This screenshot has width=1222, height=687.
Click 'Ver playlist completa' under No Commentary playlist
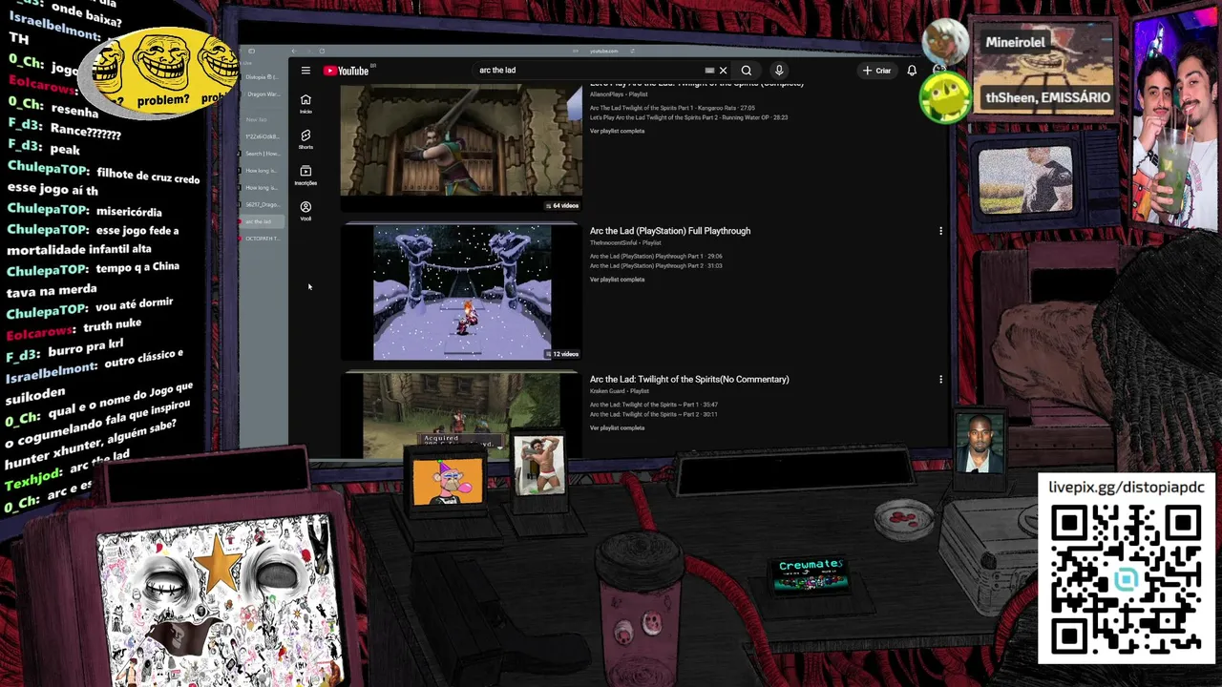[x=617, y=427]
